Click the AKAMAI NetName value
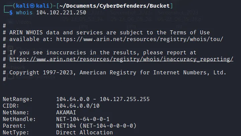 coord(66,112)
